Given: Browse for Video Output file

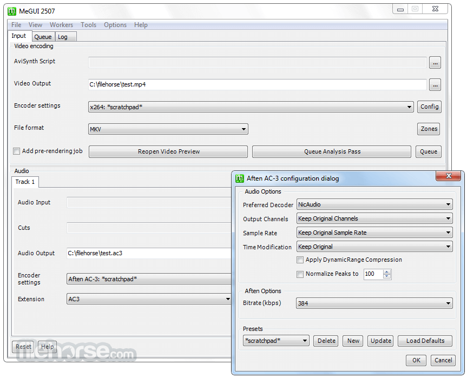Looking at the screenshot, I should point(435,85).
